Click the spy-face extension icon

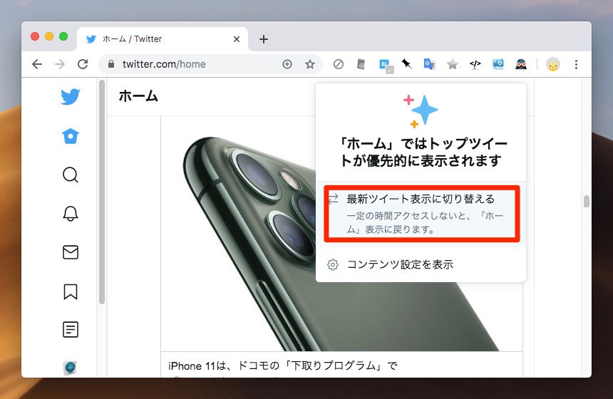521,64
